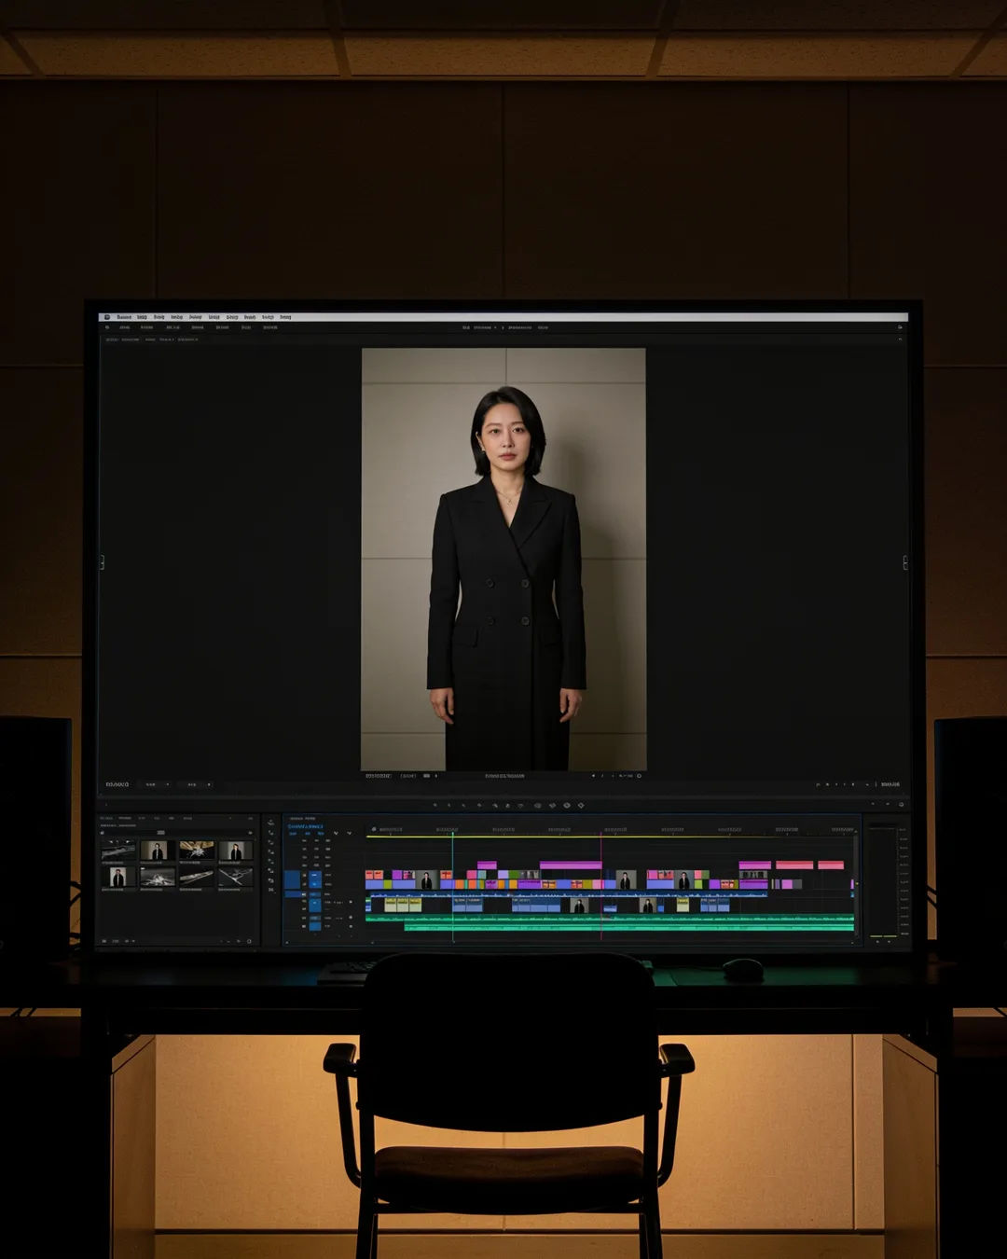
Task: Select the bright-background portrait thumbnail in the lower bin row
Action: (x=118, y=877)
